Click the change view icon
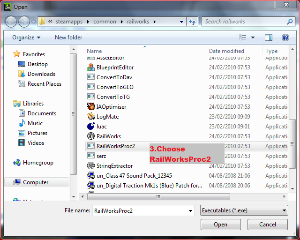Image resolution: width=300 pixels, height=240 pixels. coord(243,37)
